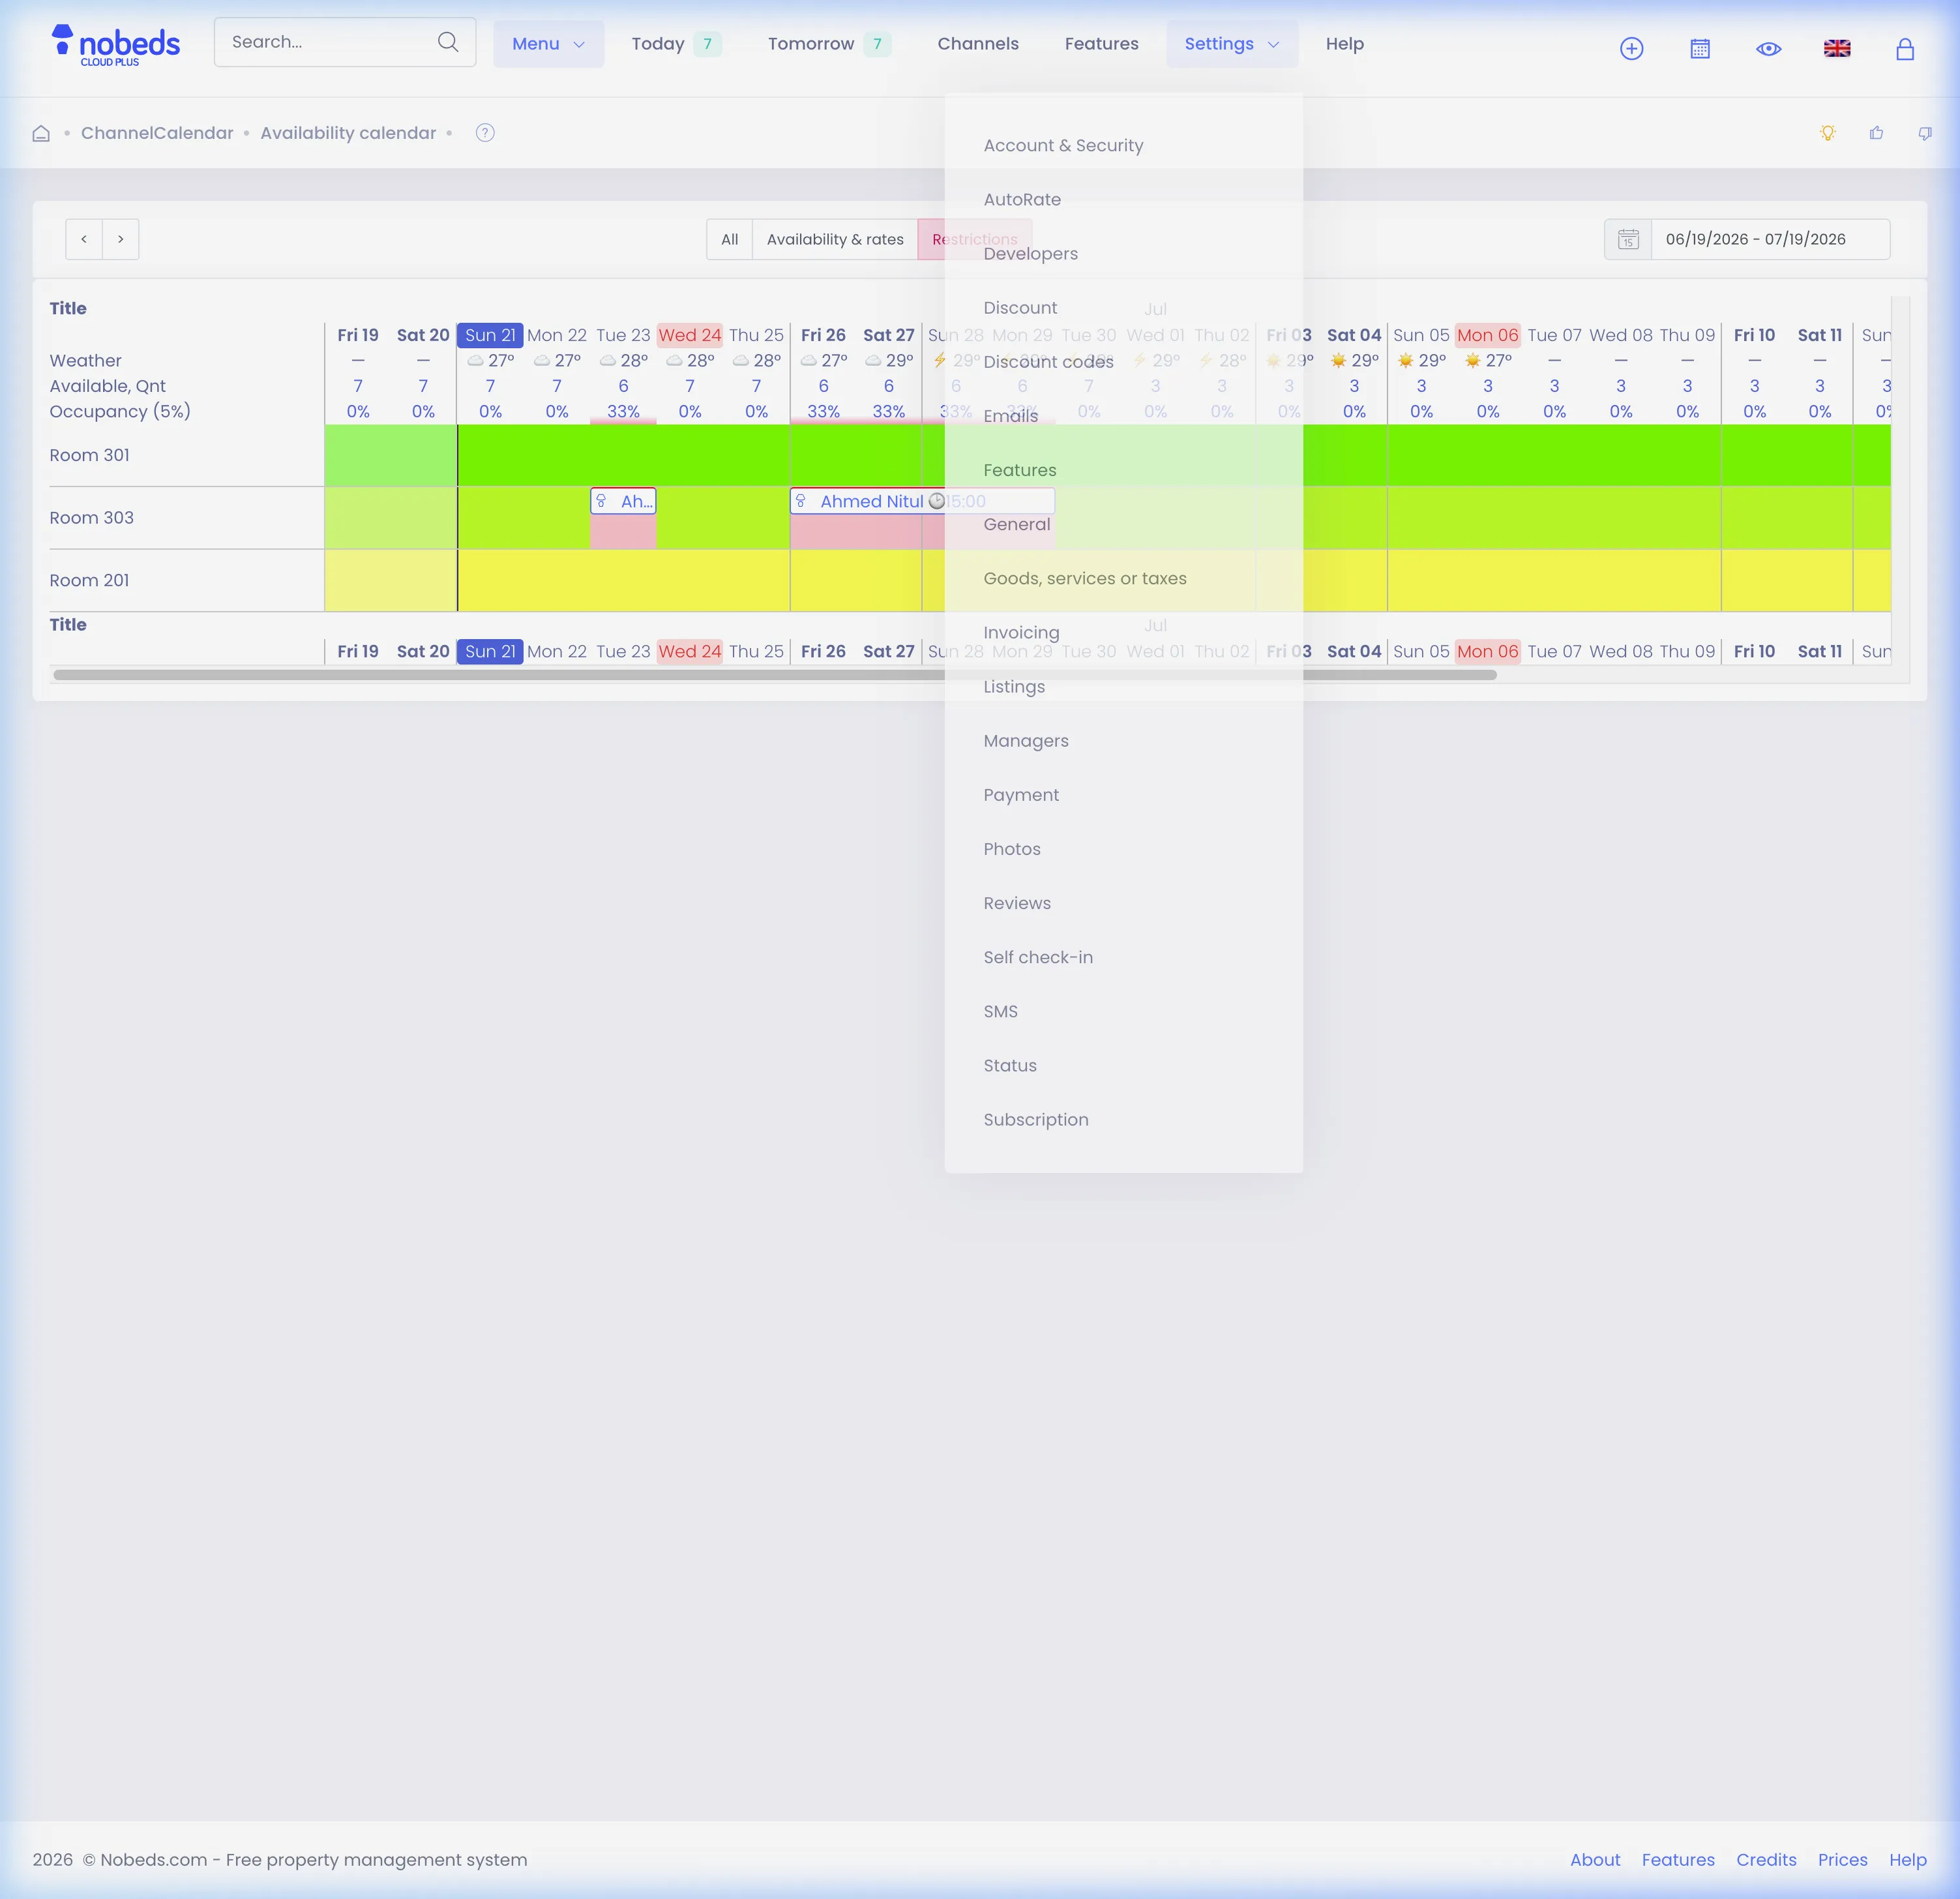Open Ahmed Nitul booking on Fri 26
1960x1899 pixels.
tap(922, 501)
